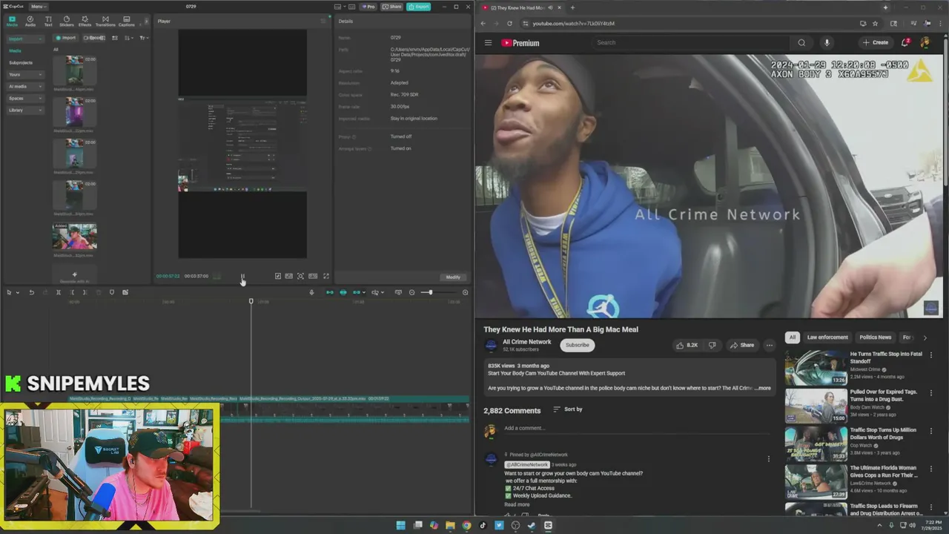Click the Export button in CapCut
The image size is (949, 534).
tap(420, 7)
